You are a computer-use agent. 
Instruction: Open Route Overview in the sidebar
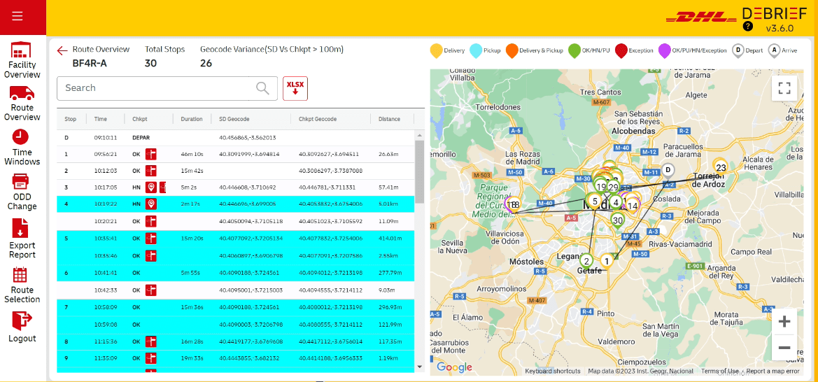pyautogui.click(x=22, y=104)
